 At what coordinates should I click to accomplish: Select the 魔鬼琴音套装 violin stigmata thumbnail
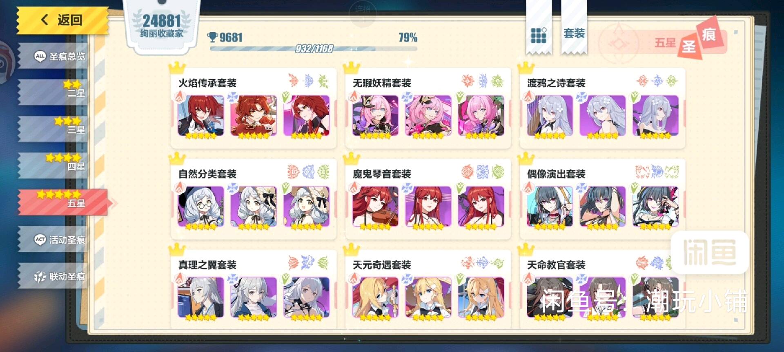(x=375, y=207)
